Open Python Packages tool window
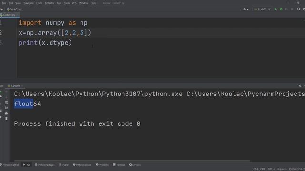This screenshot has height=171, width=305. pyautogui.click(x=45, y=165)
